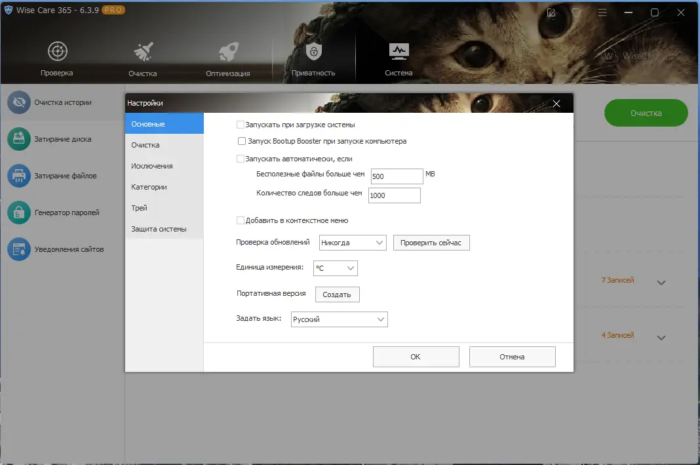Image resolution: width=700 pixels, height=465 pixels.
Task: Click the Wise Care 365 shield logo
Action: (9, 10)
